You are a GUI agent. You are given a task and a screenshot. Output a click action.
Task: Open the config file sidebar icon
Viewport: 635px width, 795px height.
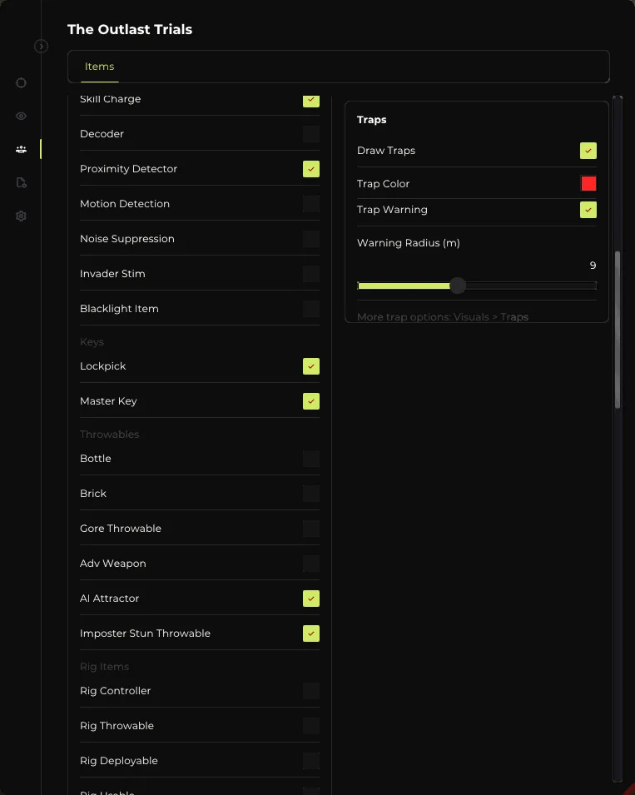[x=21, y=182]
